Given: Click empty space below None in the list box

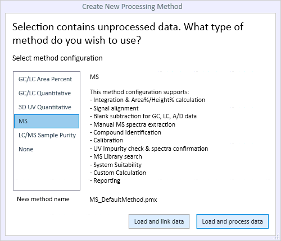Looking at the screenshot, I should [47, 172].
